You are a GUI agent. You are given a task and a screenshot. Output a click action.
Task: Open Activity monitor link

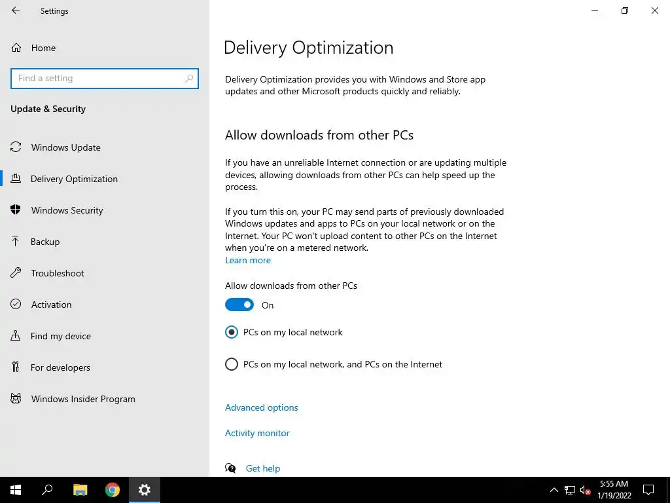(x=257, y=433)
